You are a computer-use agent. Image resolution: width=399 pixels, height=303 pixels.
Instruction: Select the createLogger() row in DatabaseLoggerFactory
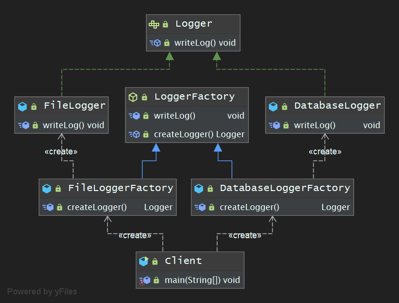tap(249, 207)
